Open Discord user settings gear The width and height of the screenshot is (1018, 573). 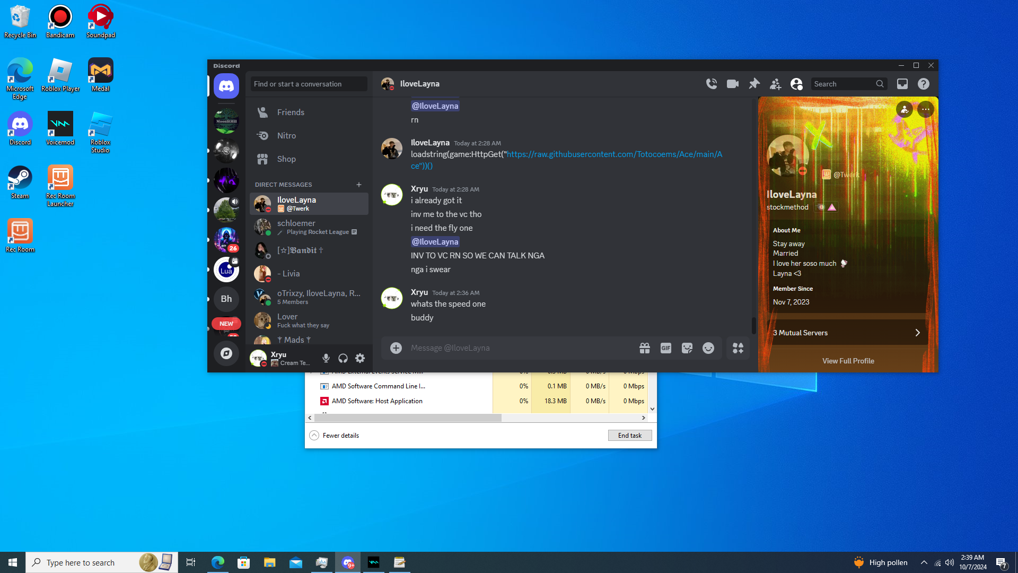(360, 359)
